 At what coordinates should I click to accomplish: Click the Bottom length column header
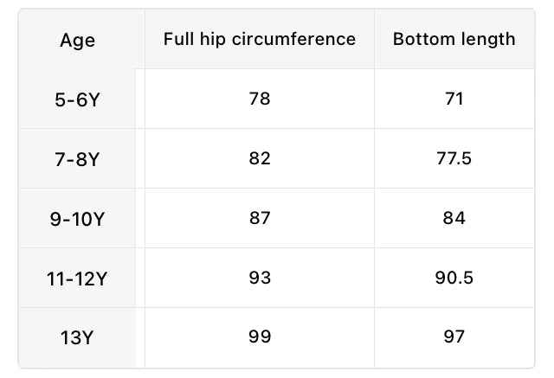pos(454,39)
